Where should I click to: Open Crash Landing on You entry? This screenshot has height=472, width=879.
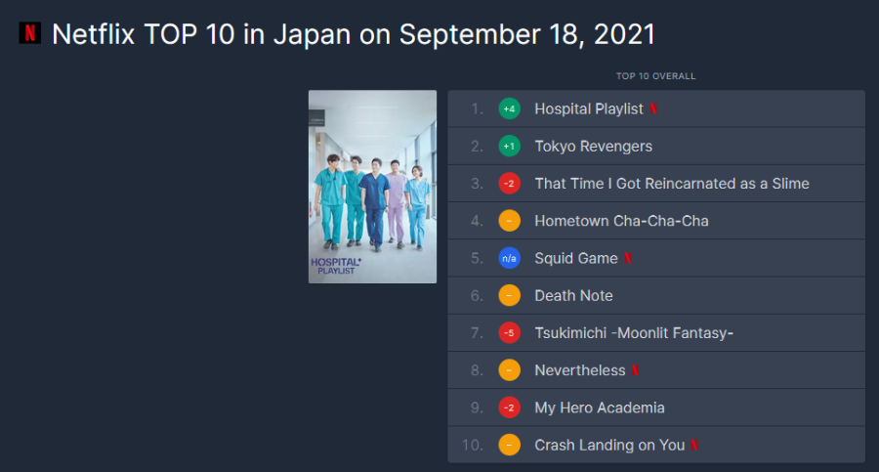click(609, 446)
